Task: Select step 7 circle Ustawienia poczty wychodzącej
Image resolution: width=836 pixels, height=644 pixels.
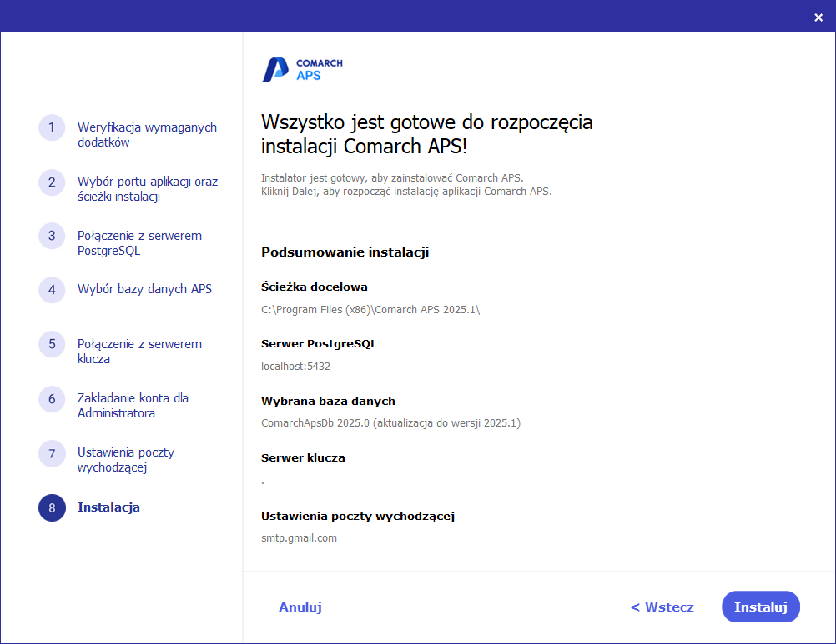Action: point(52,454)
